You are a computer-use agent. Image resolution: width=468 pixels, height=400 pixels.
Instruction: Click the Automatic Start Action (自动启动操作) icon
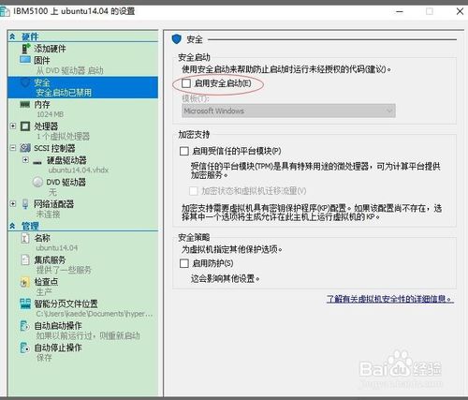tap(24, 326)
